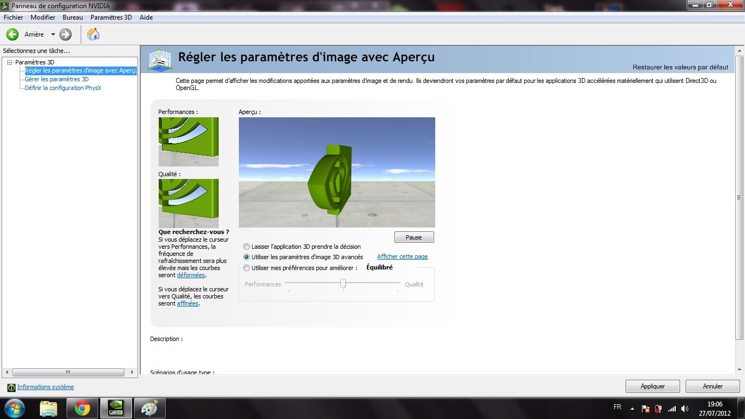Click the power plug tray icon
The width and height of the screenshot is (745, 419).
(659, 408)
